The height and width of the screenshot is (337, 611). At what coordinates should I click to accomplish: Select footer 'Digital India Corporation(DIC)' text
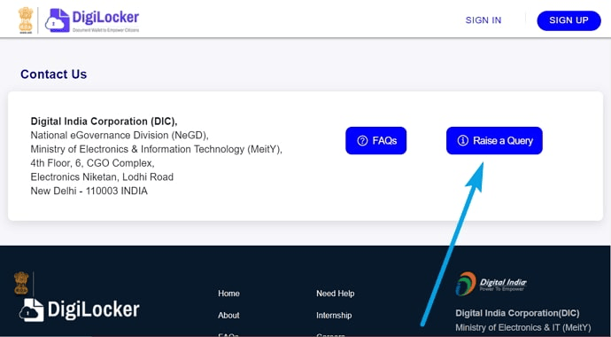[517, 313]
